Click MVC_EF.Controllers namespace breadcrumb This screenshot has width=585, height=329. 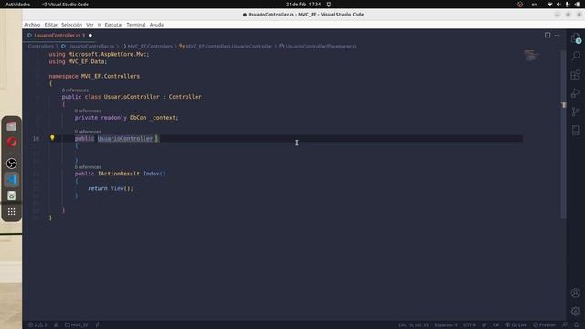click(147, 47)
